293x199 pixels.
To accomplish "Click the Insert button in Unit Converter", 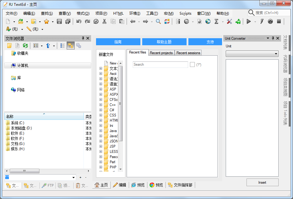I will click(x=262, y=182).
